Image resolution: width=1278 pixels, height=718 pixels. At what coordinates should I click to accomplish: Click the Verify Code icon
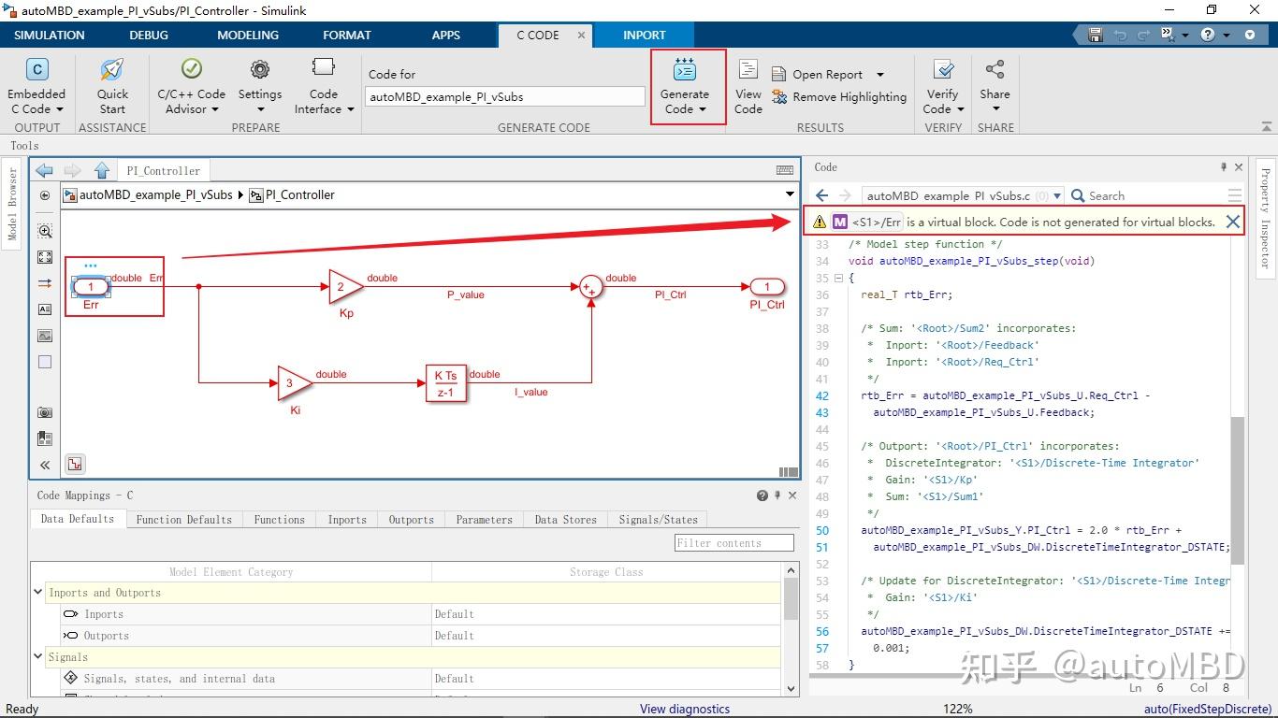pos(943,71)
